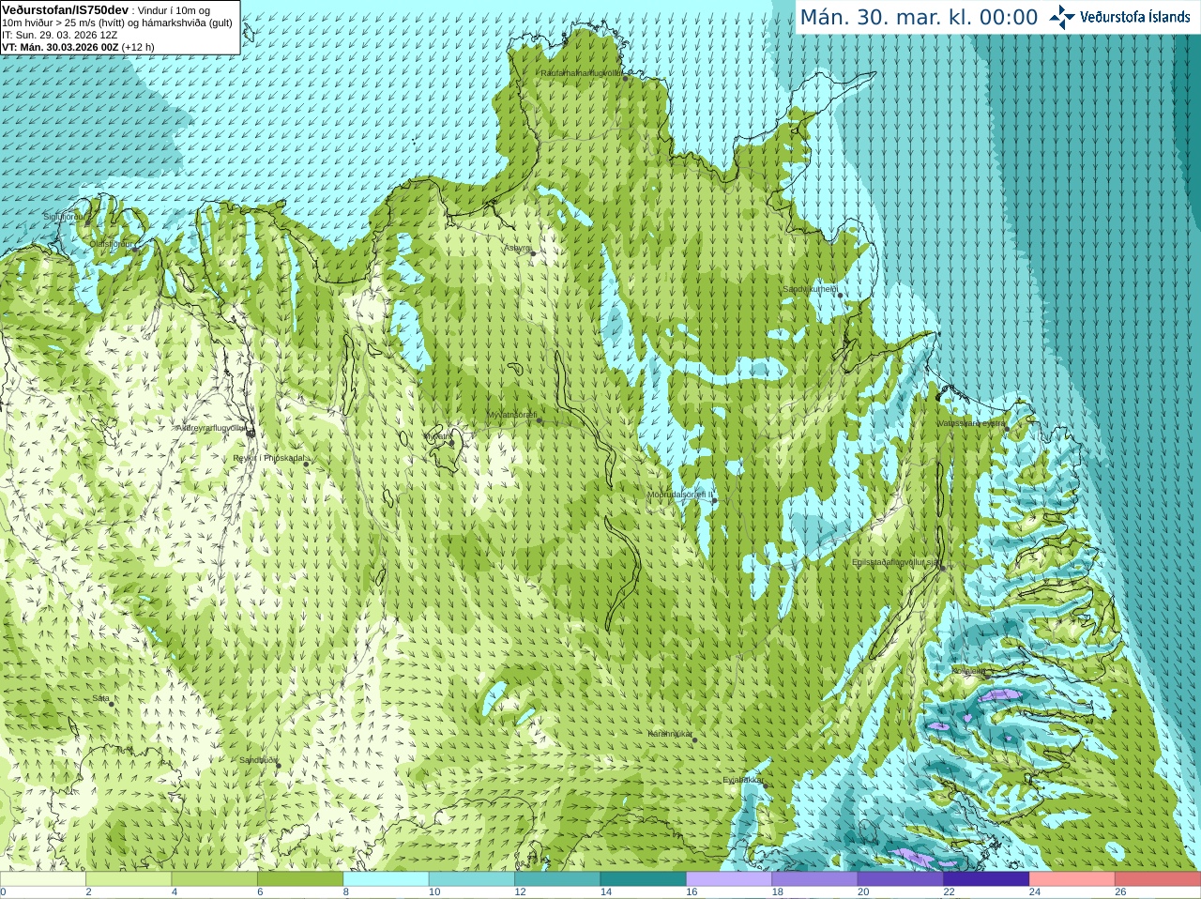Viewport: 1201px width, 899px height.
Task: Click the light cyan 8–10 m/s legend swatch
Action: click(x=386, y=879)
